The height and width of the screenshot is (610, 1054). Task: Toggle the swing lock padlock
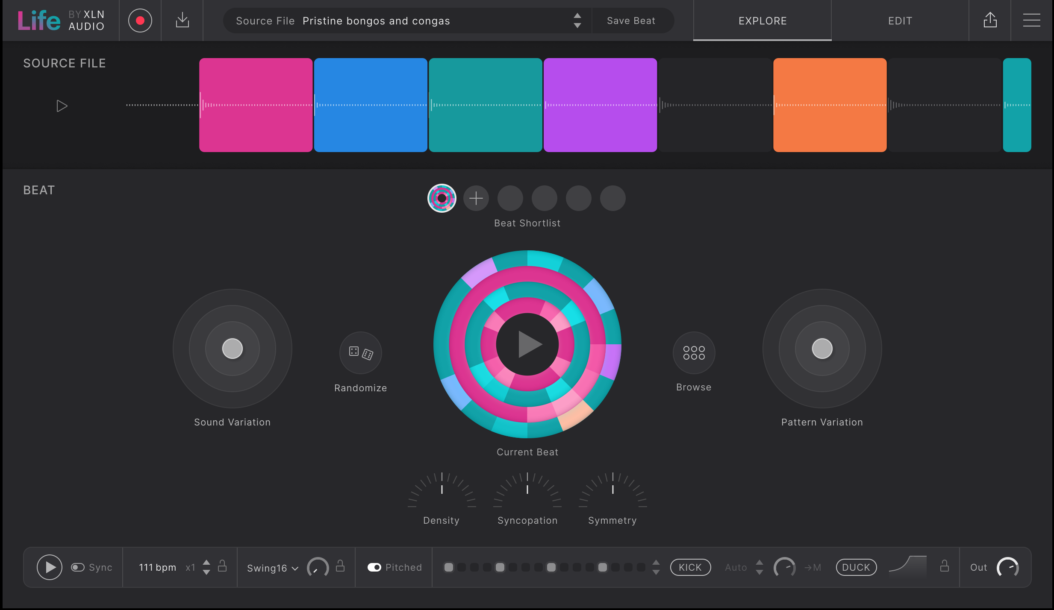pyautogui.click(x=340, y=567)
